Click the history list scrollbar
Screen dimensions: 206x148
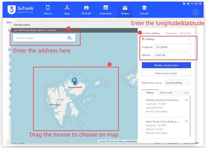pyautogui.click(x=190, y=116)
